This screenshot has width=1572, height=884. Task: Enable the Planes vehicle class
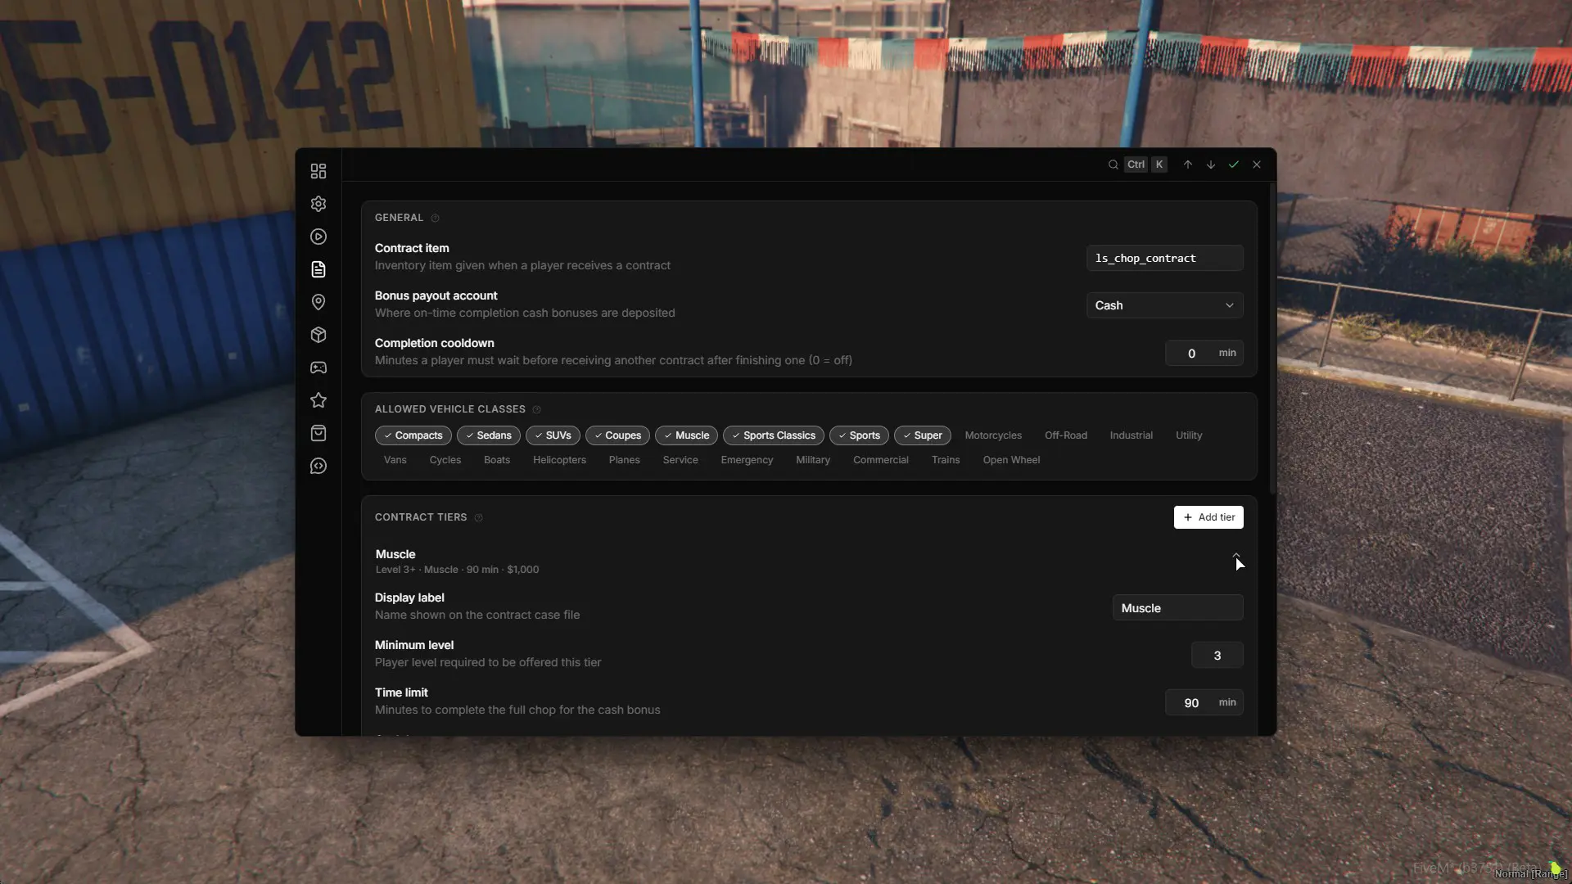(x=625, y=460)
